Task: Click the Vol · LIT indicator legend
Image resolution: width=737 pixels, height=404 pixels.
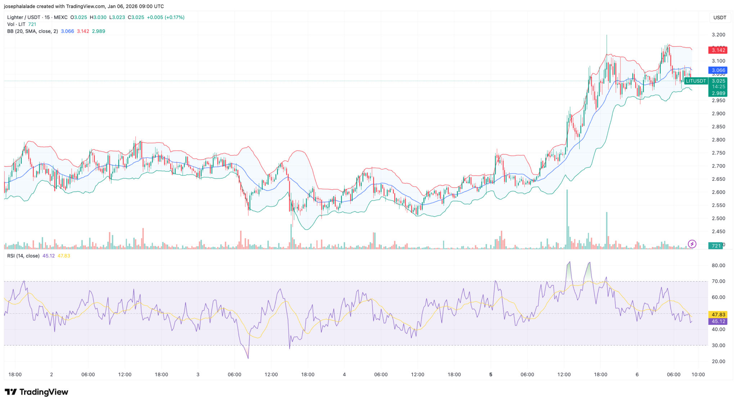Action: (16, 24)
